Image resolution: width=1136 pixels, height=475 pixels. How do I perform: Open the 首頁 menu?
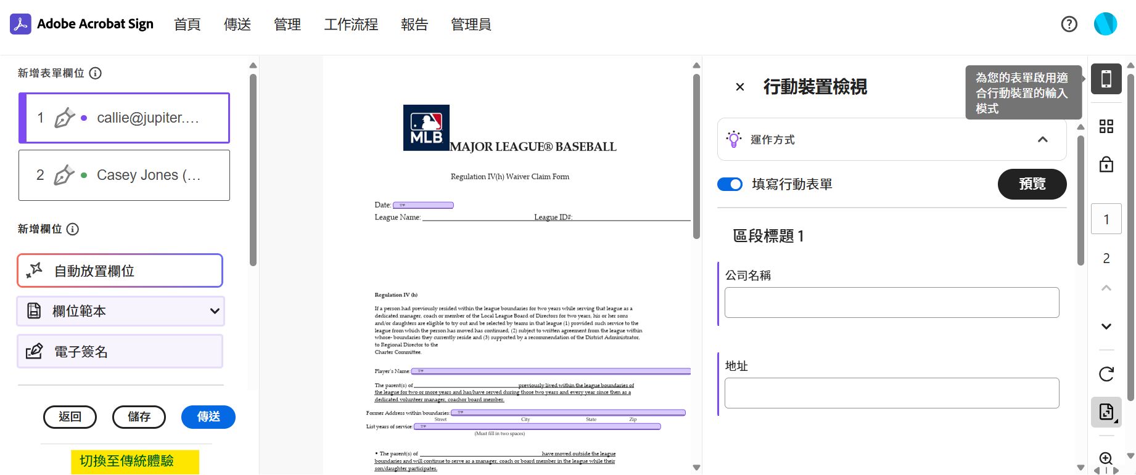pos(187,24)
